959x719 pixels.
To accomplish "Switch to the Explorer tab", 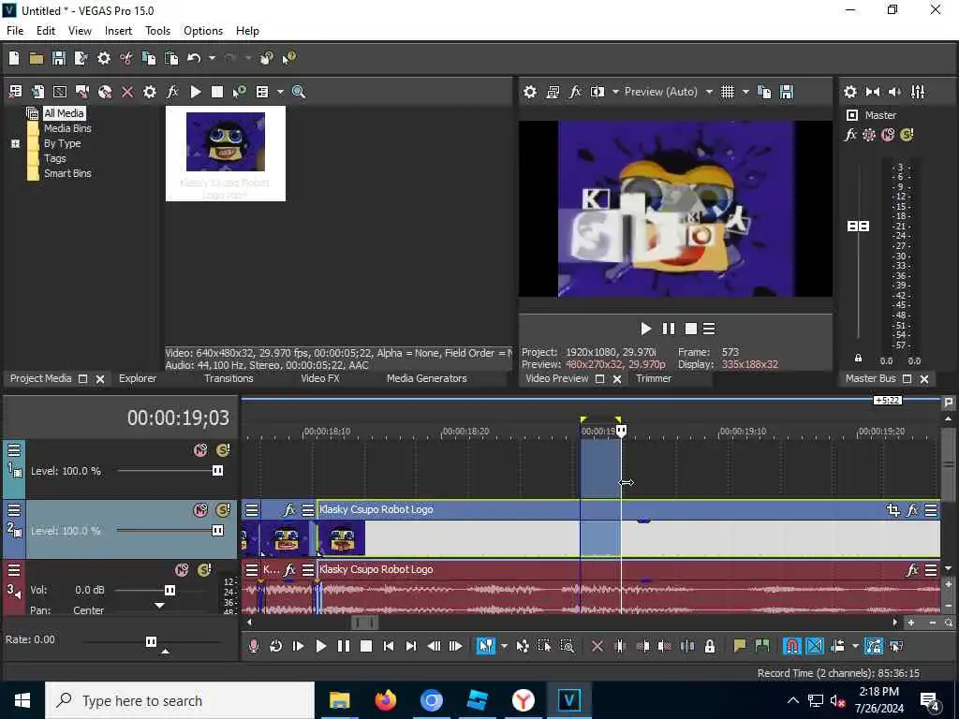I will click(138, 378).
